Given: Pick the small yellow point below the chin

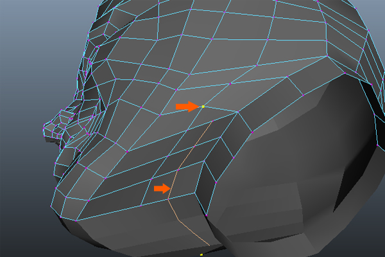Looking at the screenshot, I should pyautogui.click(x=201, y=254).
